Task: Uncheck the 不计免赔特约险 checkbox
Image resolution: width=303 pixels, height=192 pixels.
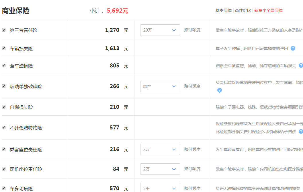Action: pos(4,127)
